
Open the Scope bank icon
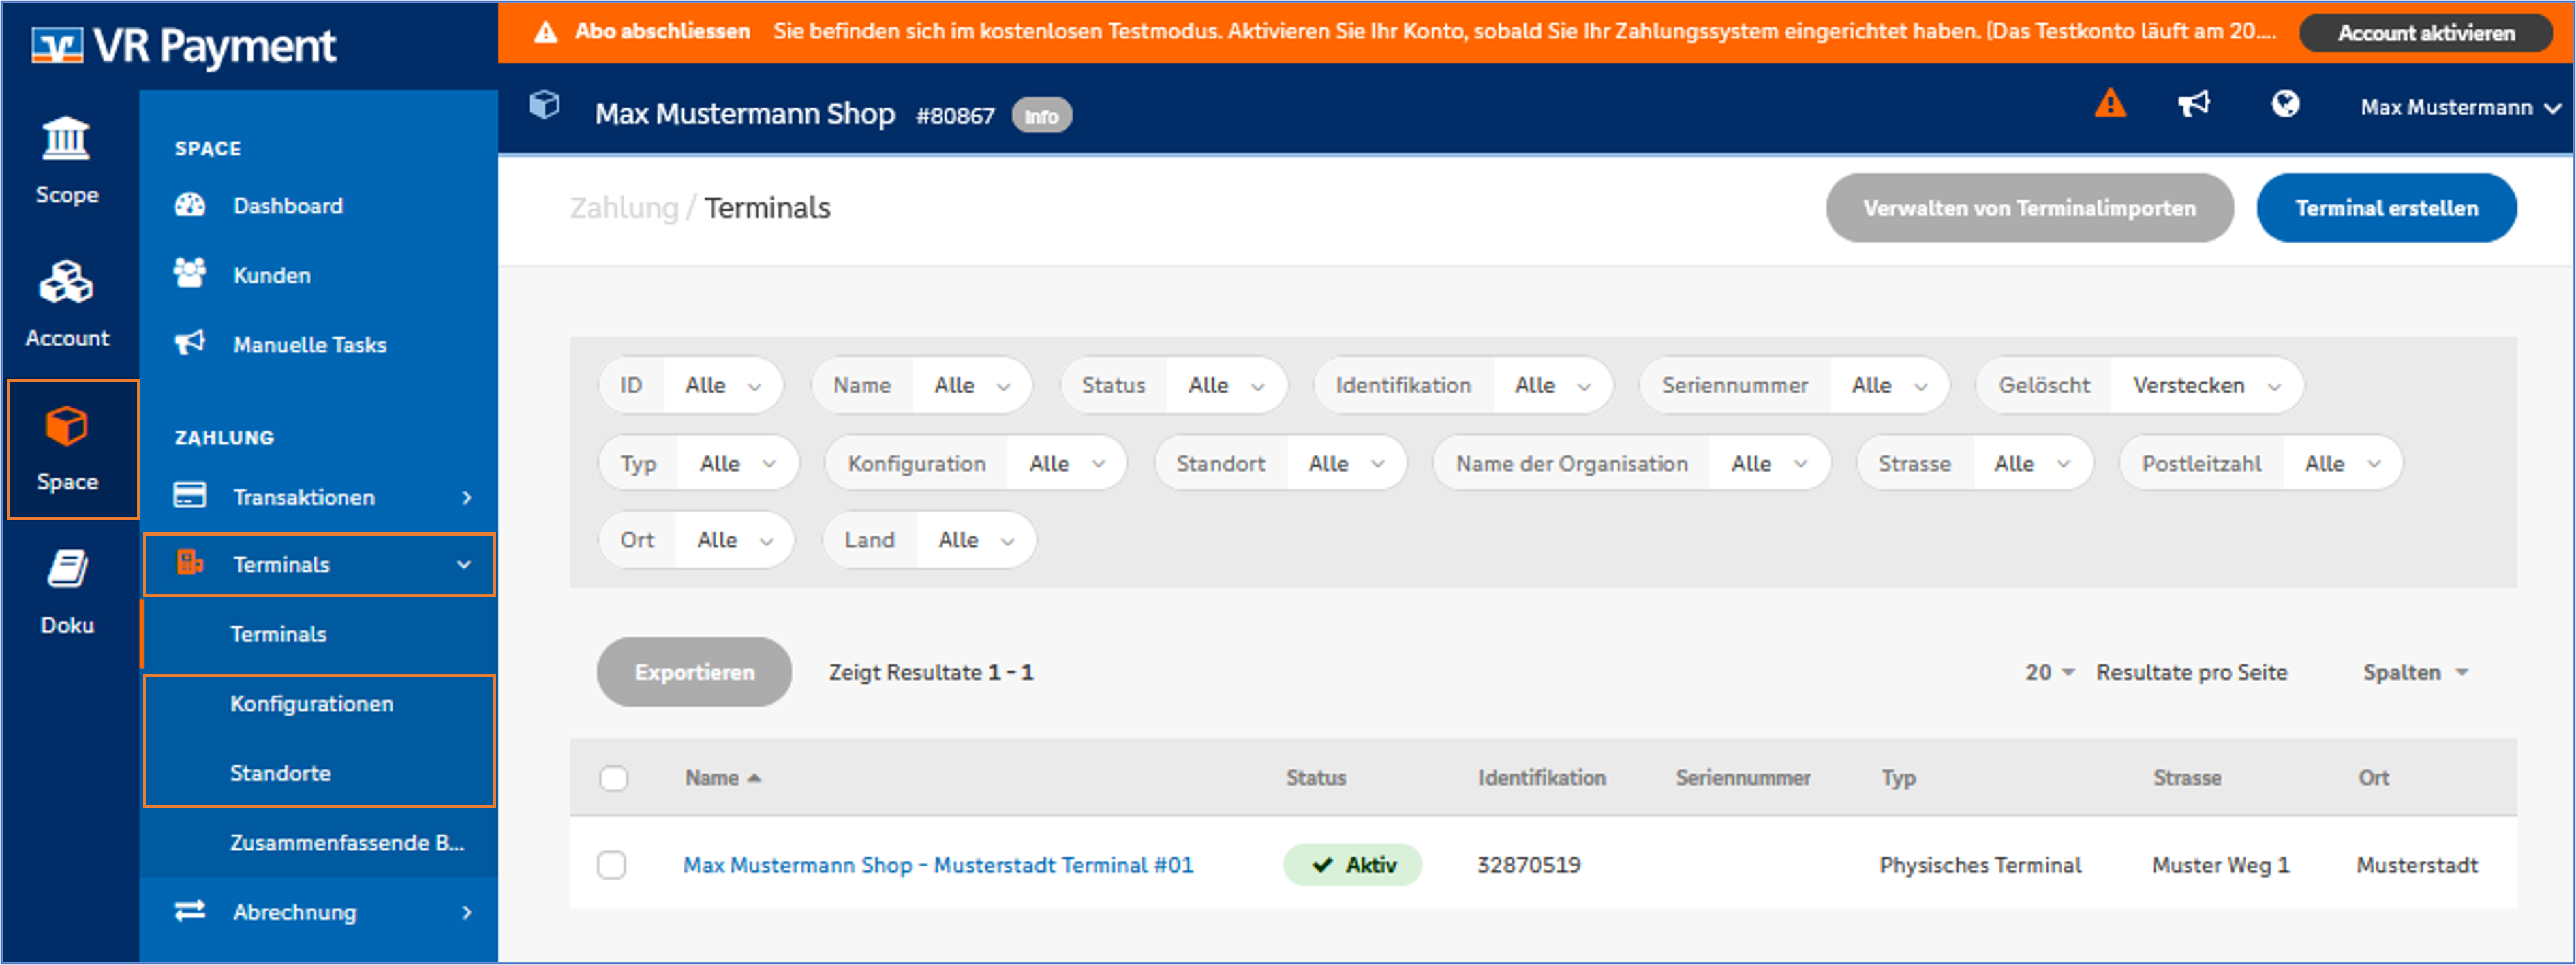(x=66, y=139)
